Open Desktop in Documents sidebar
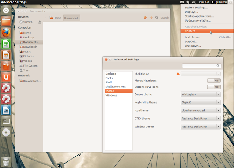Image resolution: width=234 pixels, height=168 pixels. (x=29, y=37)
